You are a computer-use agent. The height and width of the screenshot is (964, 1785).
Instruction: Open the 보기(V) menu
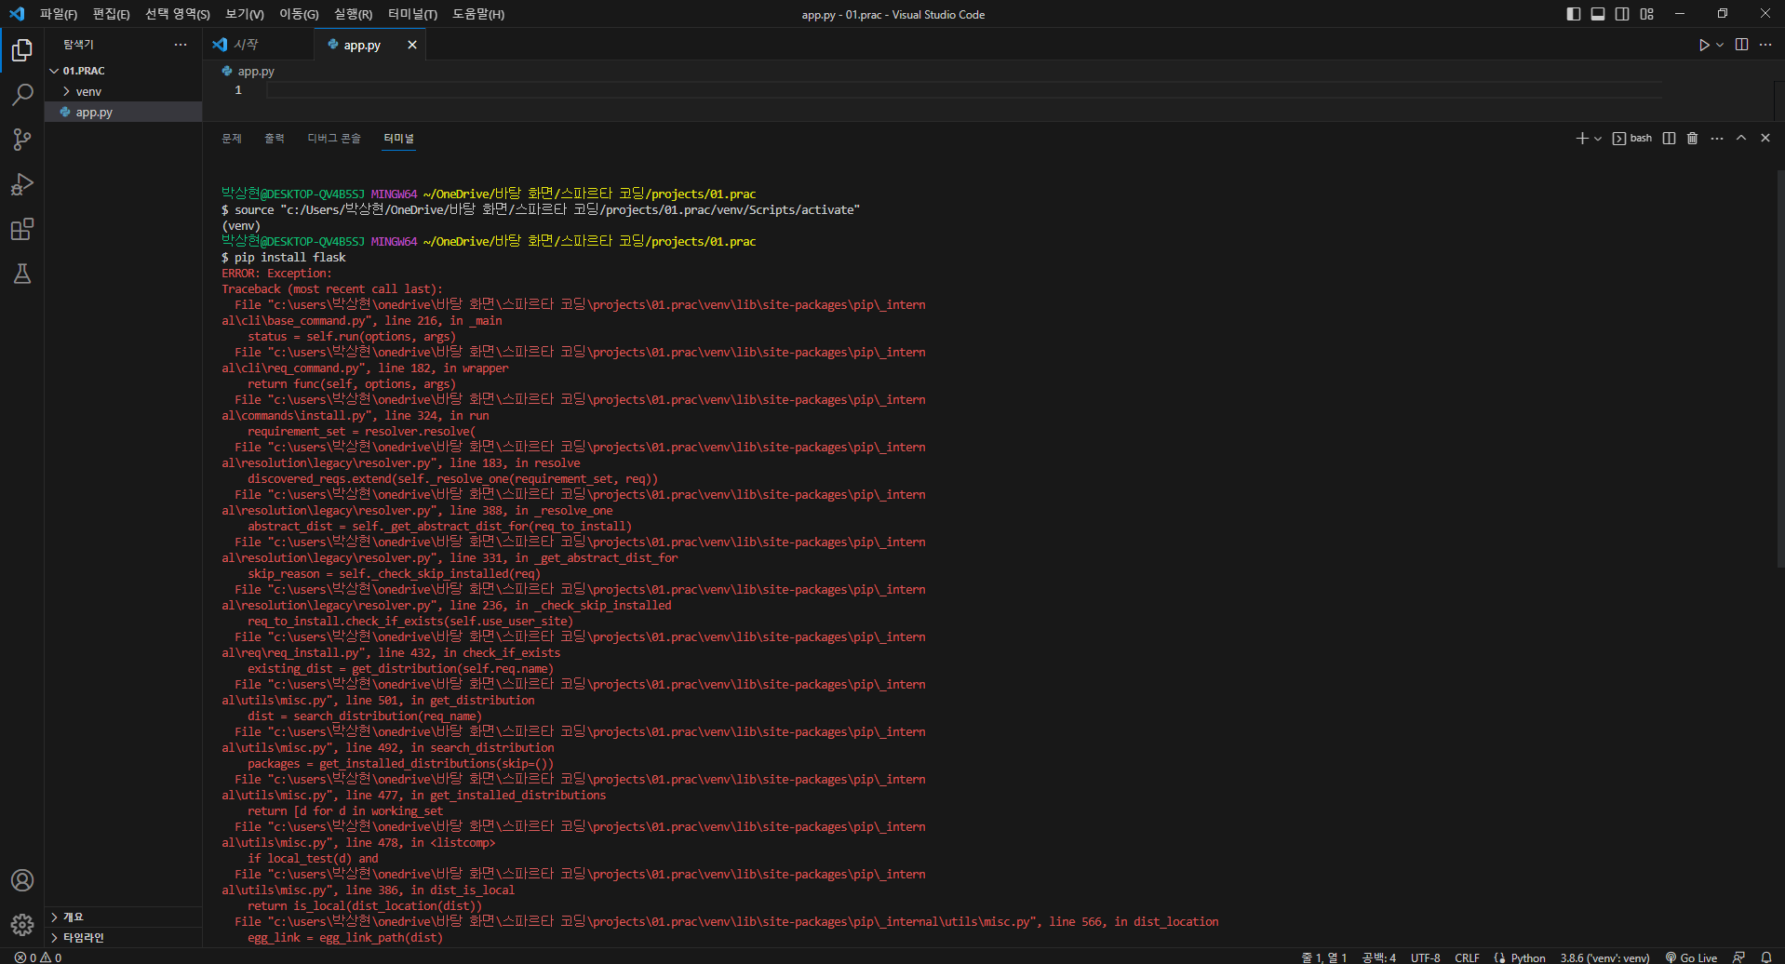point(245,14)
